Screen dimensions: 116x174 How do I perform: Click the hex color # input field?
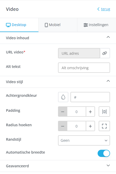coord(90,97)
